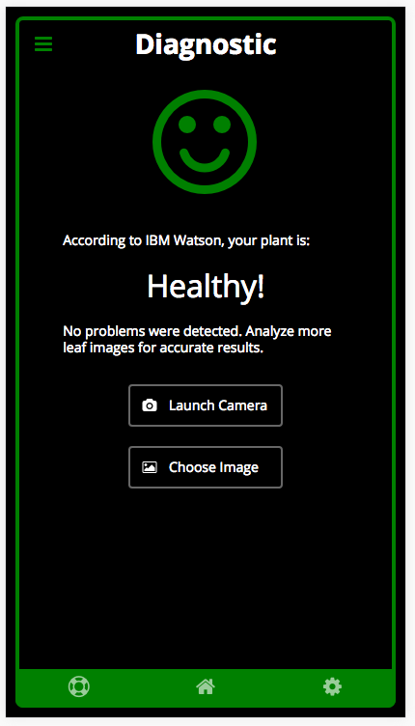Go to home via the house icon
This screenshot has height=726, width=415.
pos(206,686)
